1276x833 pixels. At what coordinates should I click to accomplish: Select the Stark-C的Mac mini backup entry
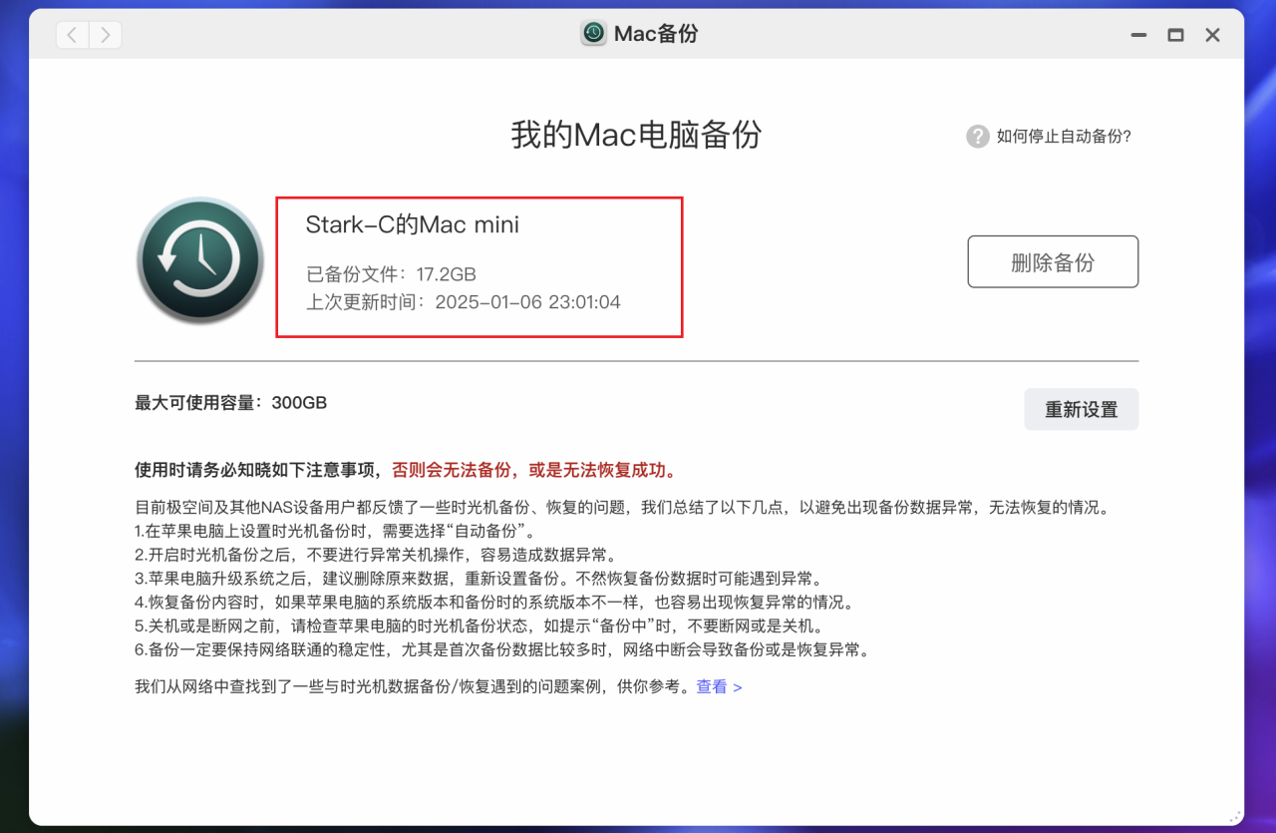point(478,266)
